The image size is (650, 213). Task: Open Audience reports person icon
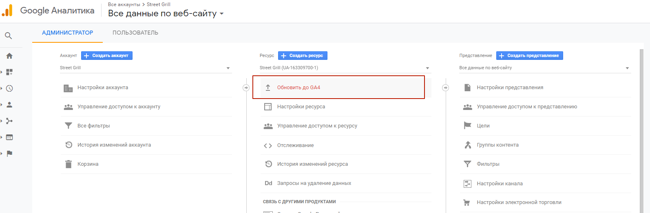point(9,105)
